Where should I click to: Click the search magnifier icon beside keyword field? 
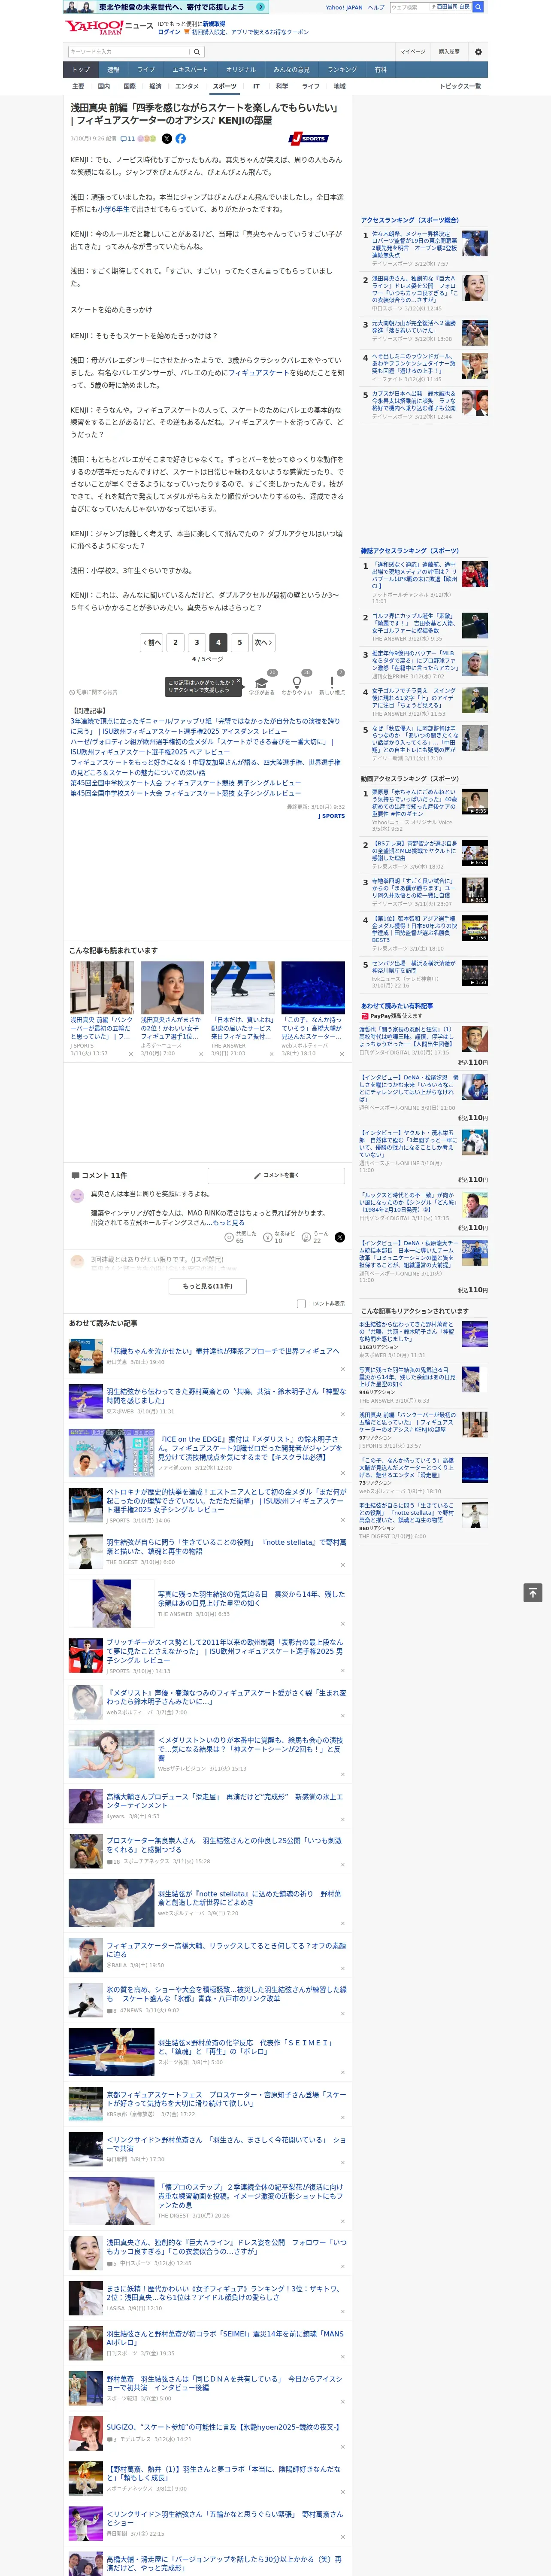(x=197, y=52)
